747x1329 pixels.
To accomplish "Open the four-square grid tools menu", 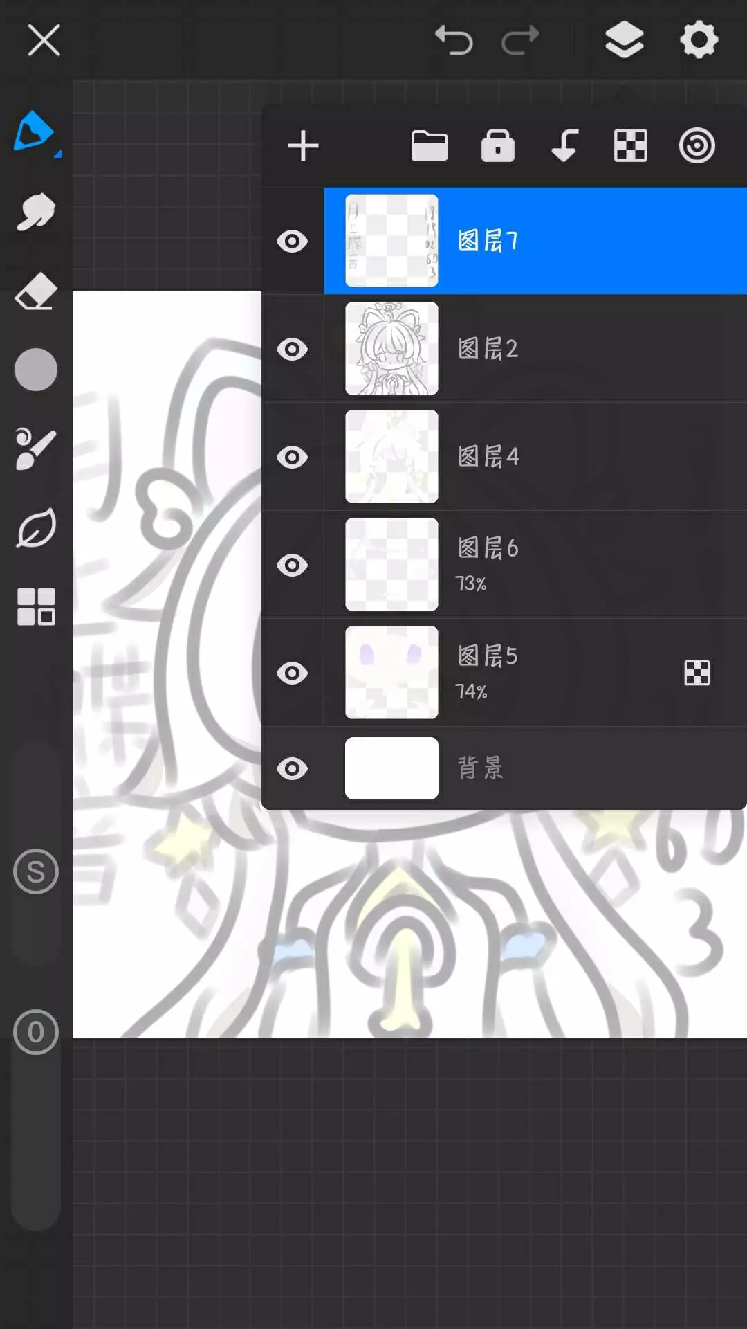I will pos(35,607).
